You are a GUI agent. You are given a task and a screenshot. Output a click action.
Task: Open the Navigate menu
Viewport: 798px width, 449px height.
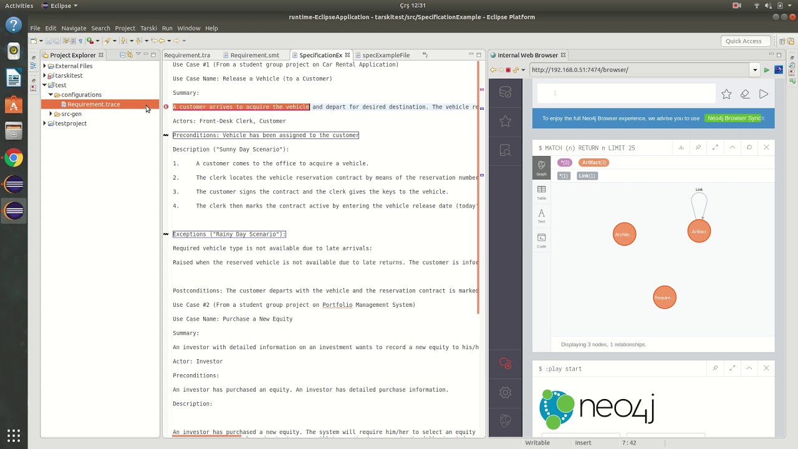coord(74,28)
